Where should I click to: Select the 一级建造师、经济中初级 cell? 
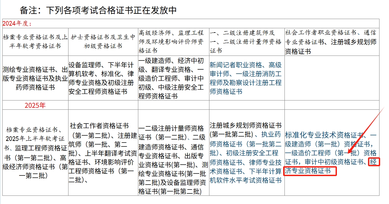171,79
